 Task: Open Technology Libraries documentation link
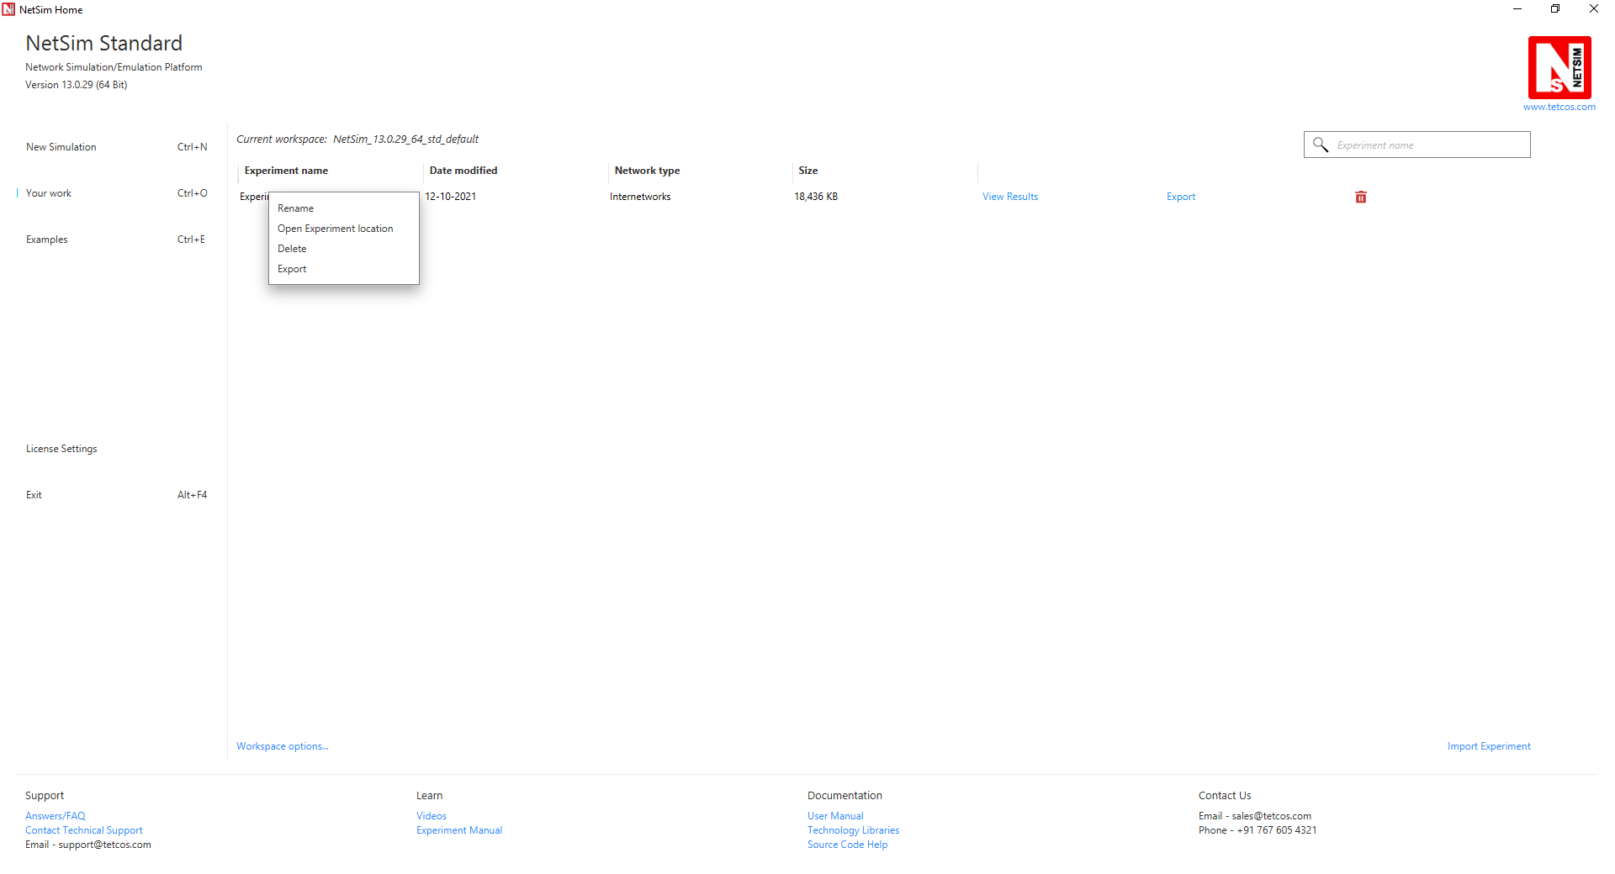click(x=853, y=830)
